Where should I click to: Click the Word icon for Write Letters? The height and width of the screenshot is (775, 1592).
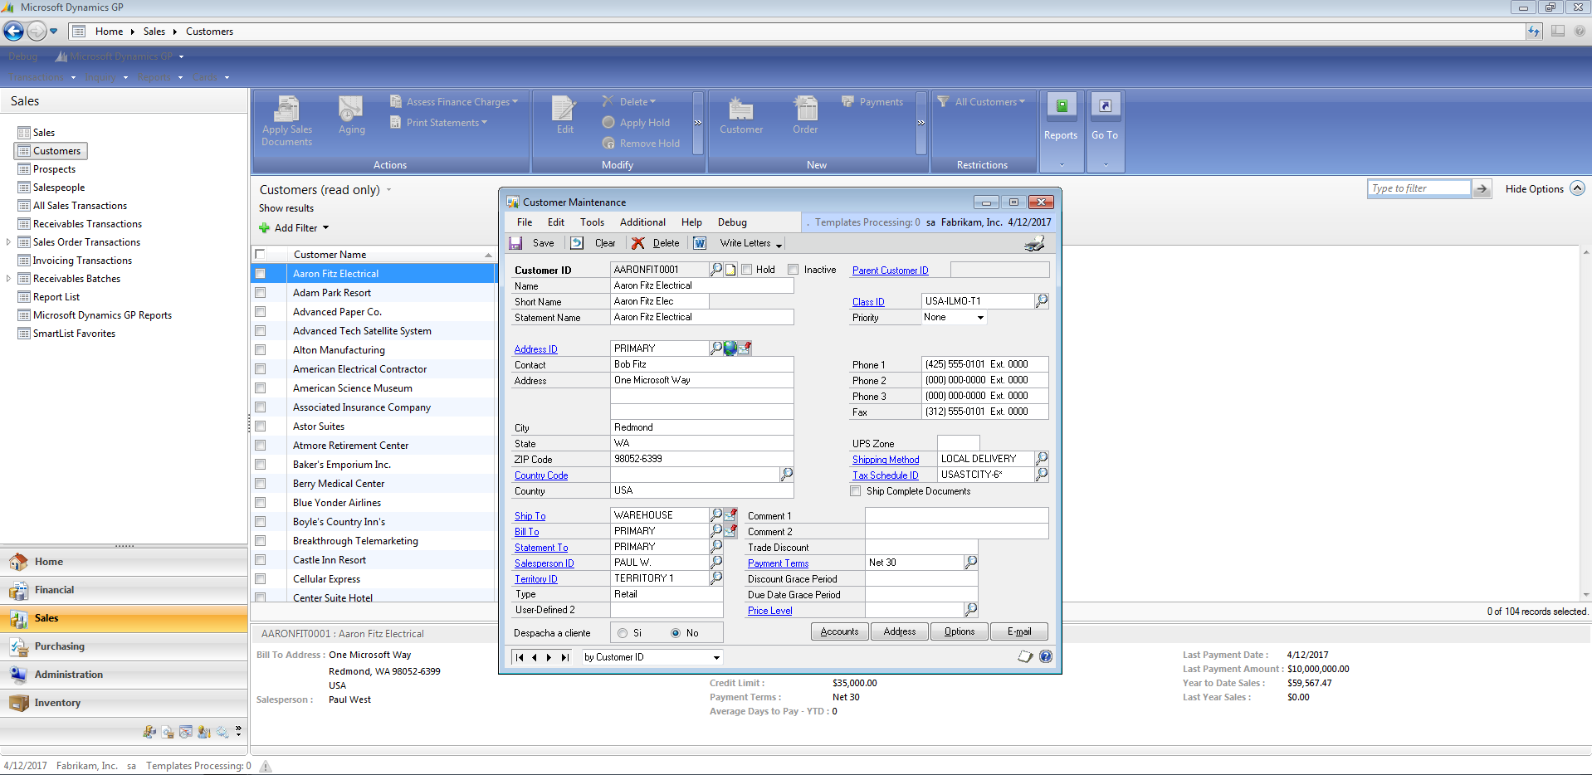pyautogui.click(x=700, y=243)
